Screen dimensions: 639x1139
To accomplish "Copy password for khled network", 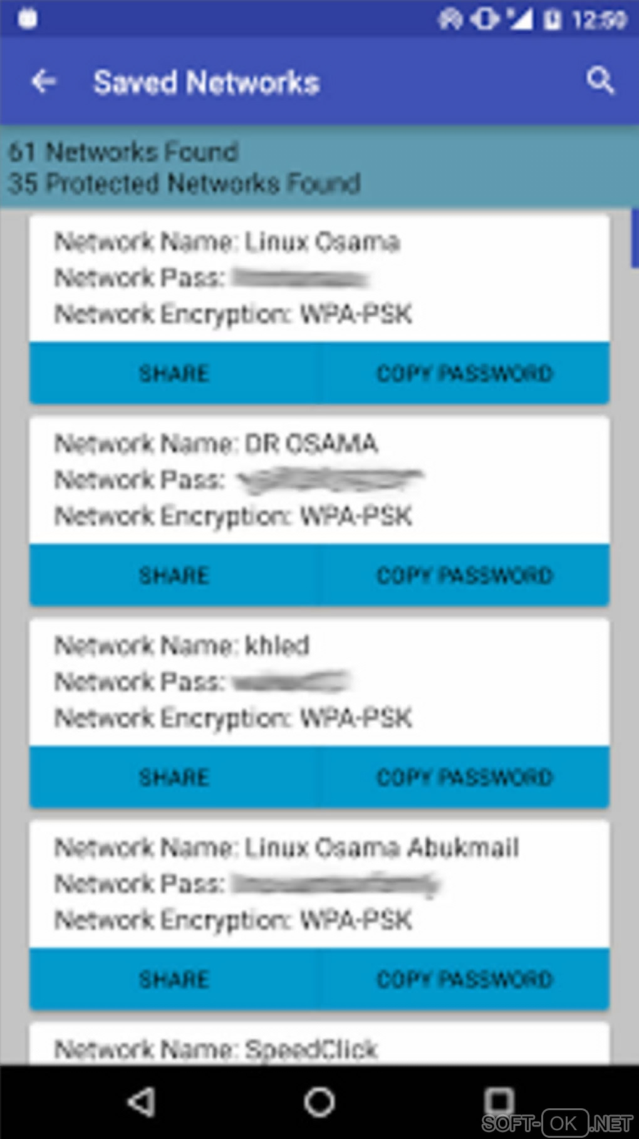I will pyautogui.click(x=464, y=777).
